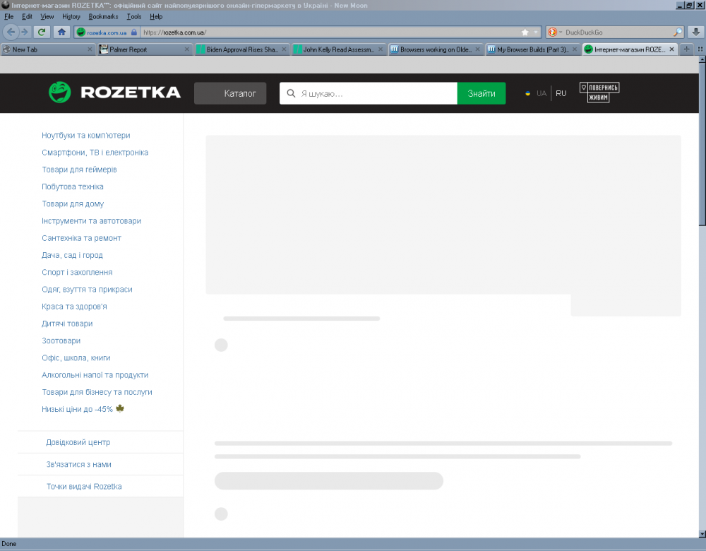
Task: Select the UA language option
Action: pos(542,93)
